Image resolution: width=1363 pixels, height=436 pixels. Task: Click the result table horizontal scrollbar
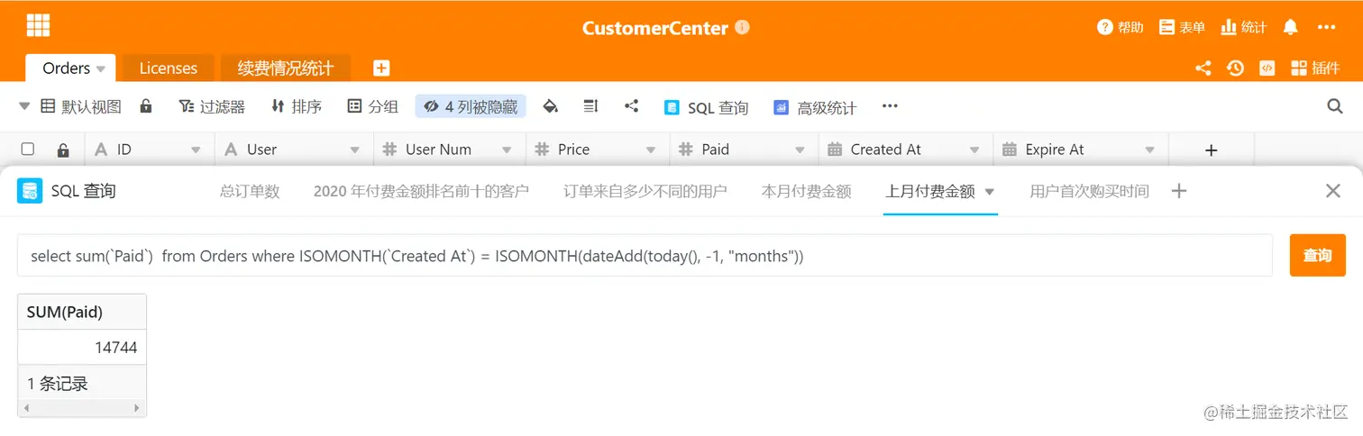(x=82, y=408)
